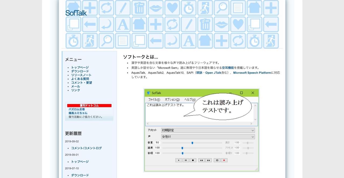Image resolution: width=344 pixels, height=178 pixels.
Task: Click the red 復刊ドットコム banner
Action: click(89, 106)
